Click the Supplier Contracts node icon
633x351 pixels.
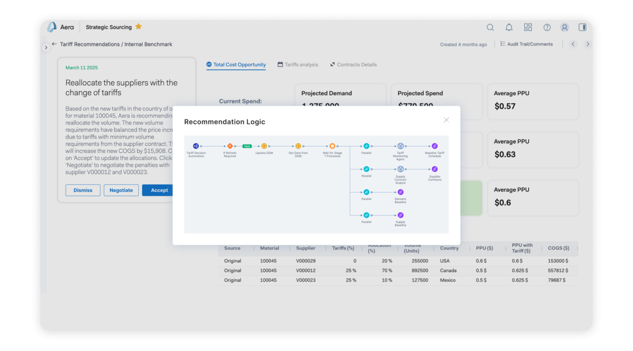[434, 169]
